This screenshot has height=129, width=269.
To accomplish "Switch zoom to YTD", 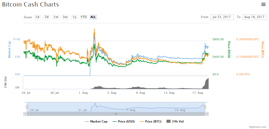I will click(x=84, y=17).
